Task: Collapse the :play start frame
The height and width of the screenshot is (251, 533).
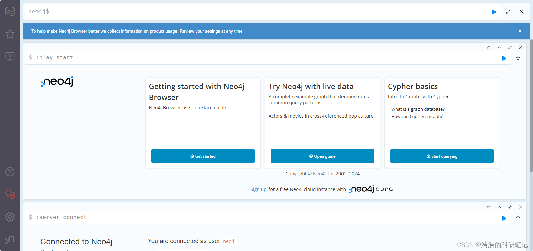Action: pos(499,47)
